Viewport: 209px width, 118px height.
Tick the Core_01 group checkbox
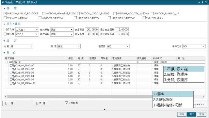click(x=8, y=62)
